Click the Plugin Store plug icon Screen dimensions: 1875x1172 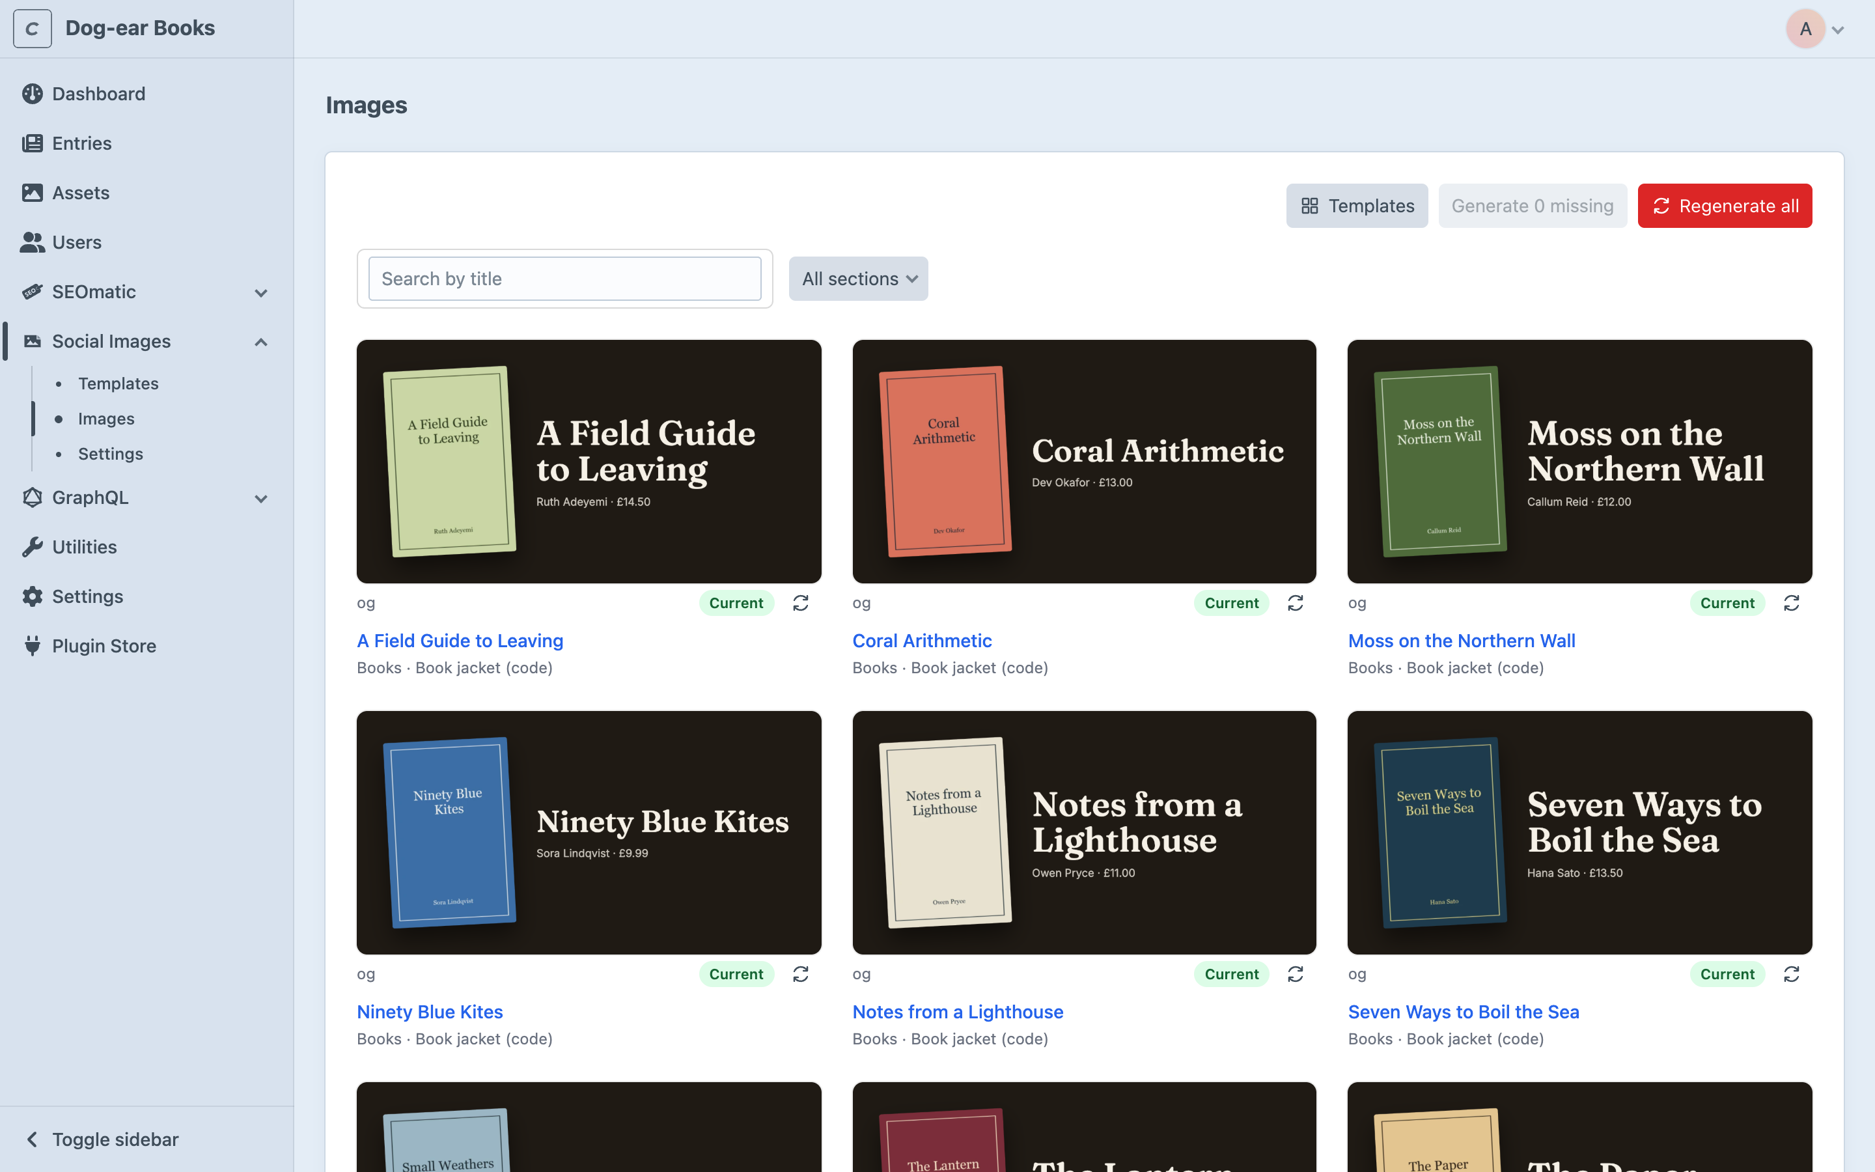33,646
